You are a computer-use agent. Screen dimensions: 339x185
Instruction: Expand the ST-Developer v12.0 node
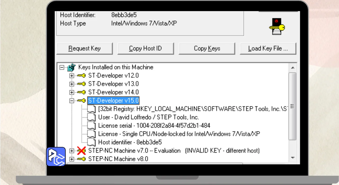click(72, 76)
